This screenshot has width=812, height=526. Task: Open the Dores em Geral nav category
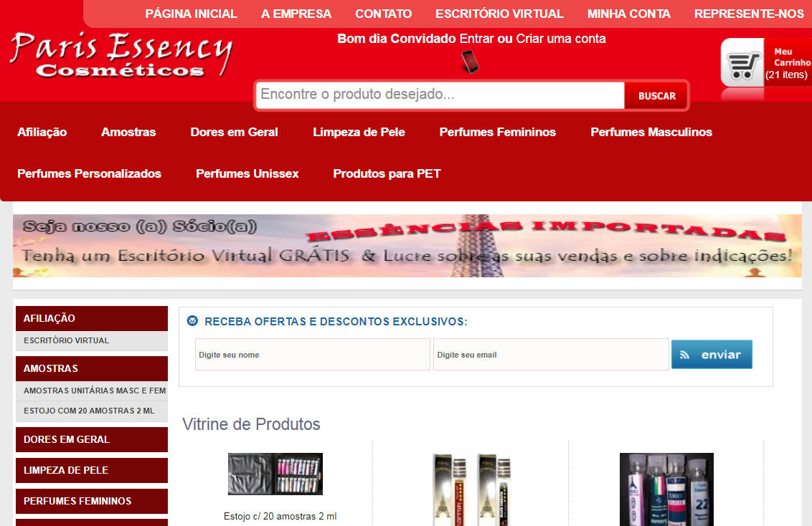[x=234, y=132]
